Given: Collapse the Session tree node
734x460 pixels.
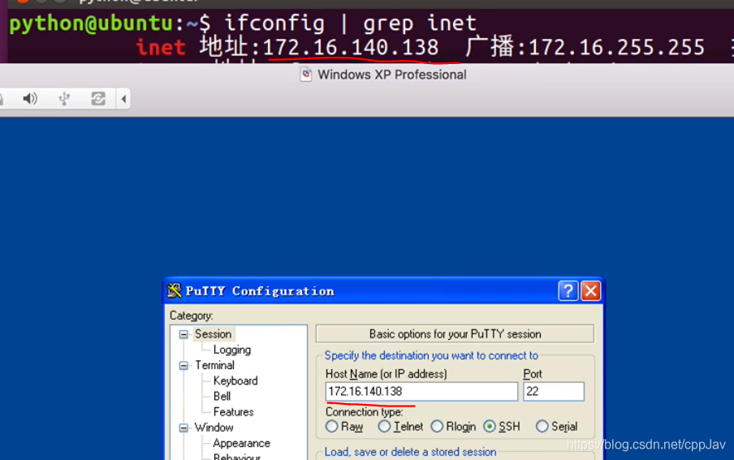Looking at the screenshot, I should click(183, 334).
